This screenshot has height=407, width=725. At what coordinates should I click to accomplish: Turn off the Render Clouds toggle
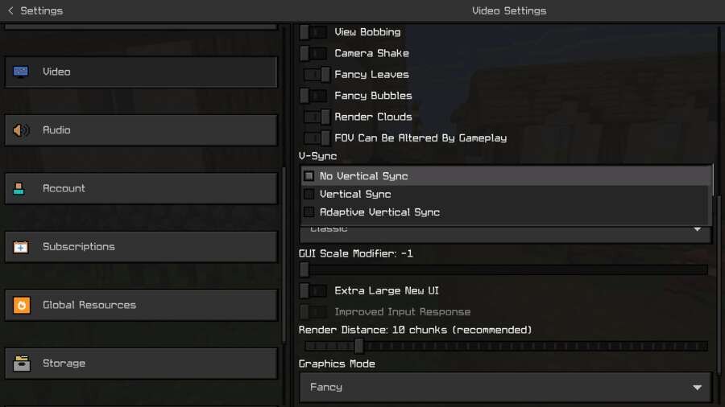click(x=317, y=117)
